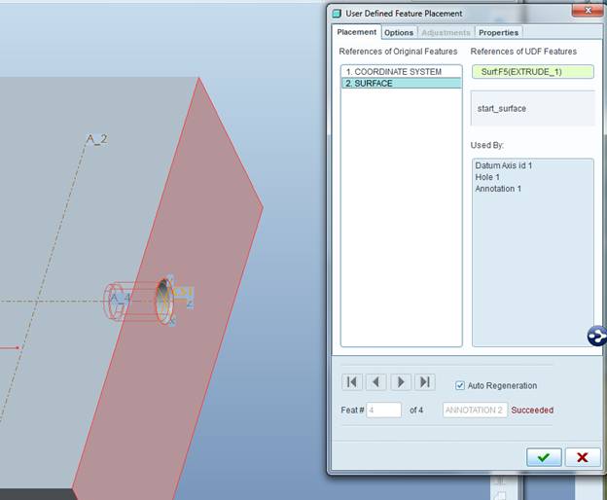Click the ANNOTATION 2 name field
Screen dimensions: 607x500
tap(475, 411)
